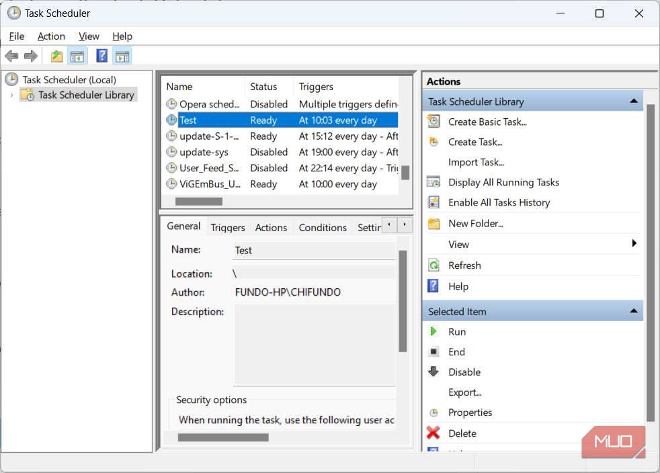Click Properties under Selected Item
Image resolution: width=660 pixels, height=473 pixels.
(469, 413)
